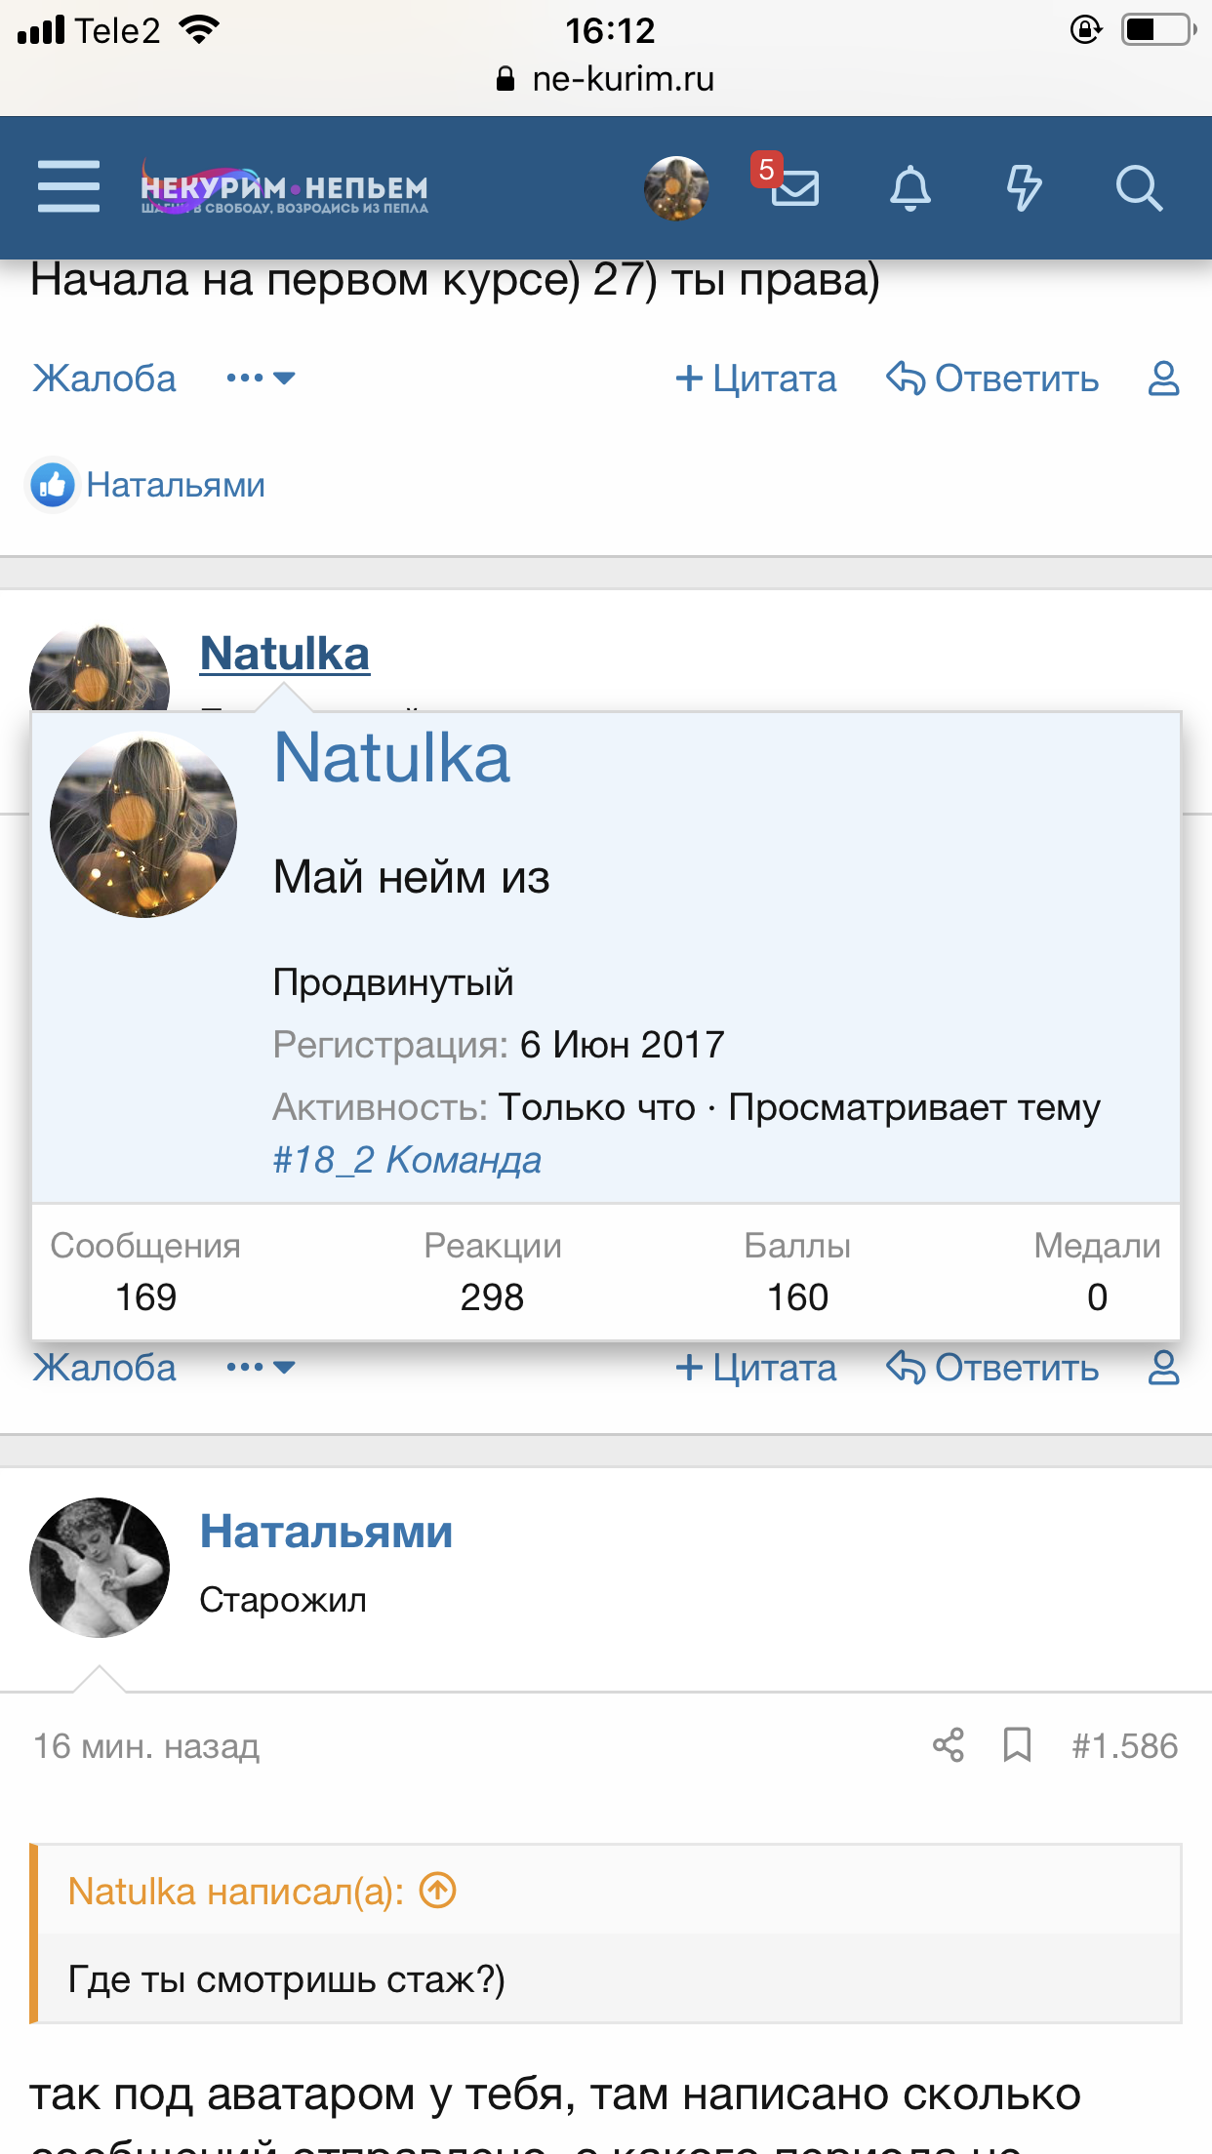Jump to quoted Natulka post via arrow icon
Viewport: 1212px width, 2154px height.
pos(437,1891)
